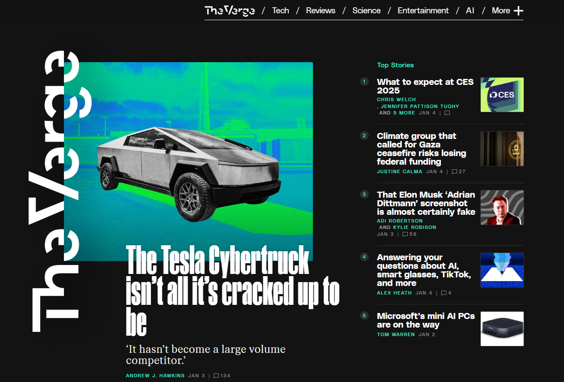The height and width of the screenshot is (382, 564).
Task: Click the JAN 2 date on Microsoft story
Action: (427, 334)
